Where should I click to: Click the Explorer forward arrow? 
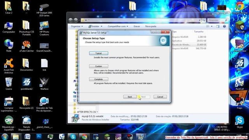76,20
